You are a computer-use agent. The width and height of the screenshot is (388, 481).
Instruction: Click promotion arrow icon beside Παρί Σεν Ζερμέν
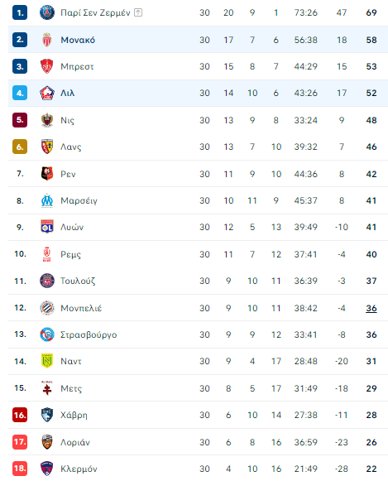pos(138,12)
